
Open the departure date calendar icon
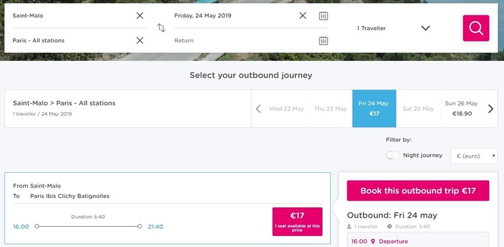[x=323, y=16]
